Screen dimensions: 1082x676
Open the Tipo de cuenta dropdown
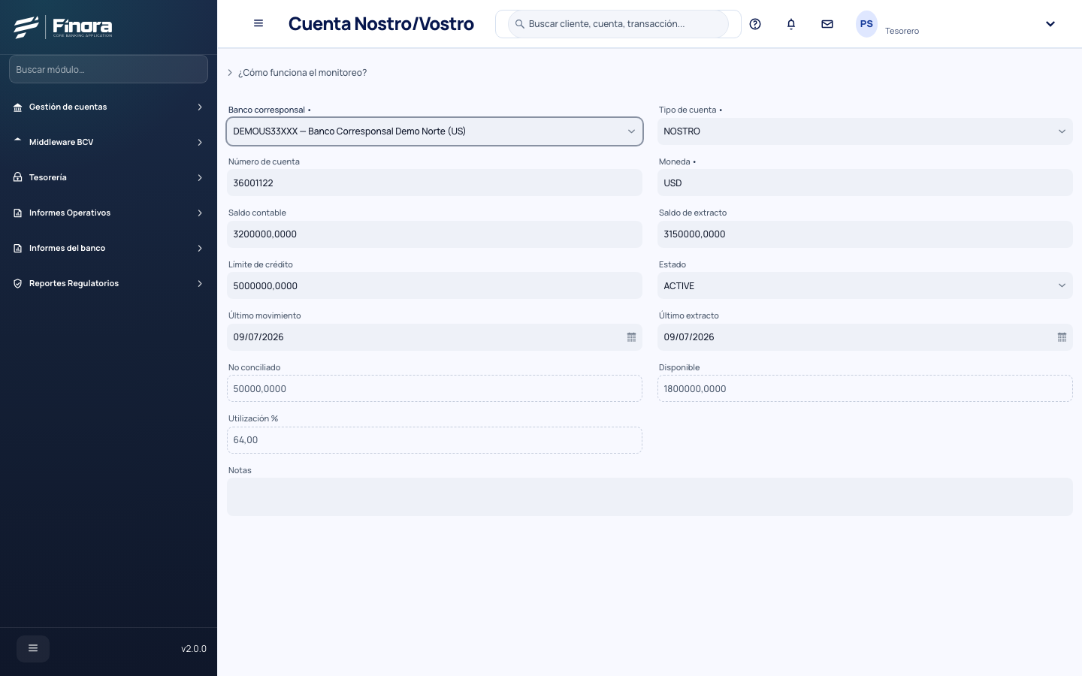click(865, 131)
